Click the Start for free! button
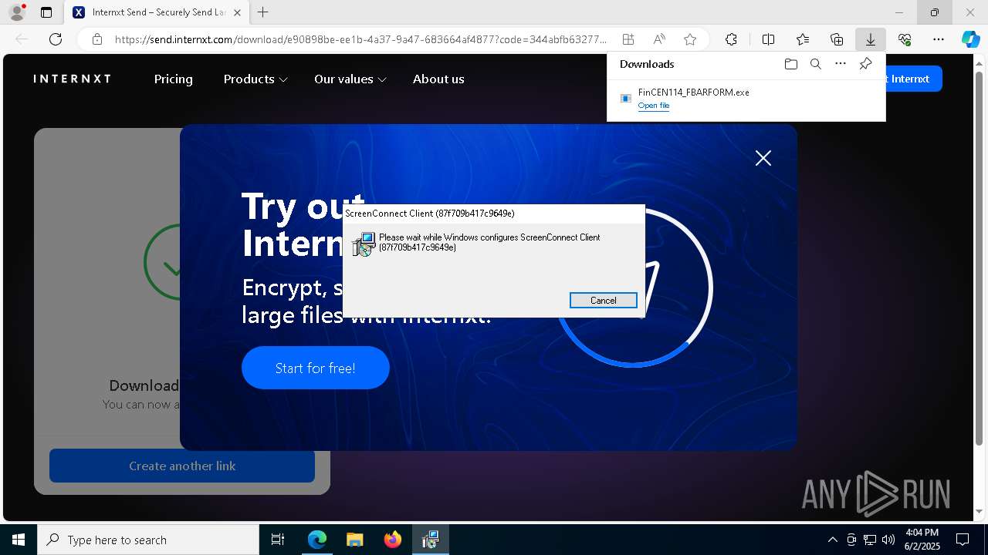 pos(316,368)
